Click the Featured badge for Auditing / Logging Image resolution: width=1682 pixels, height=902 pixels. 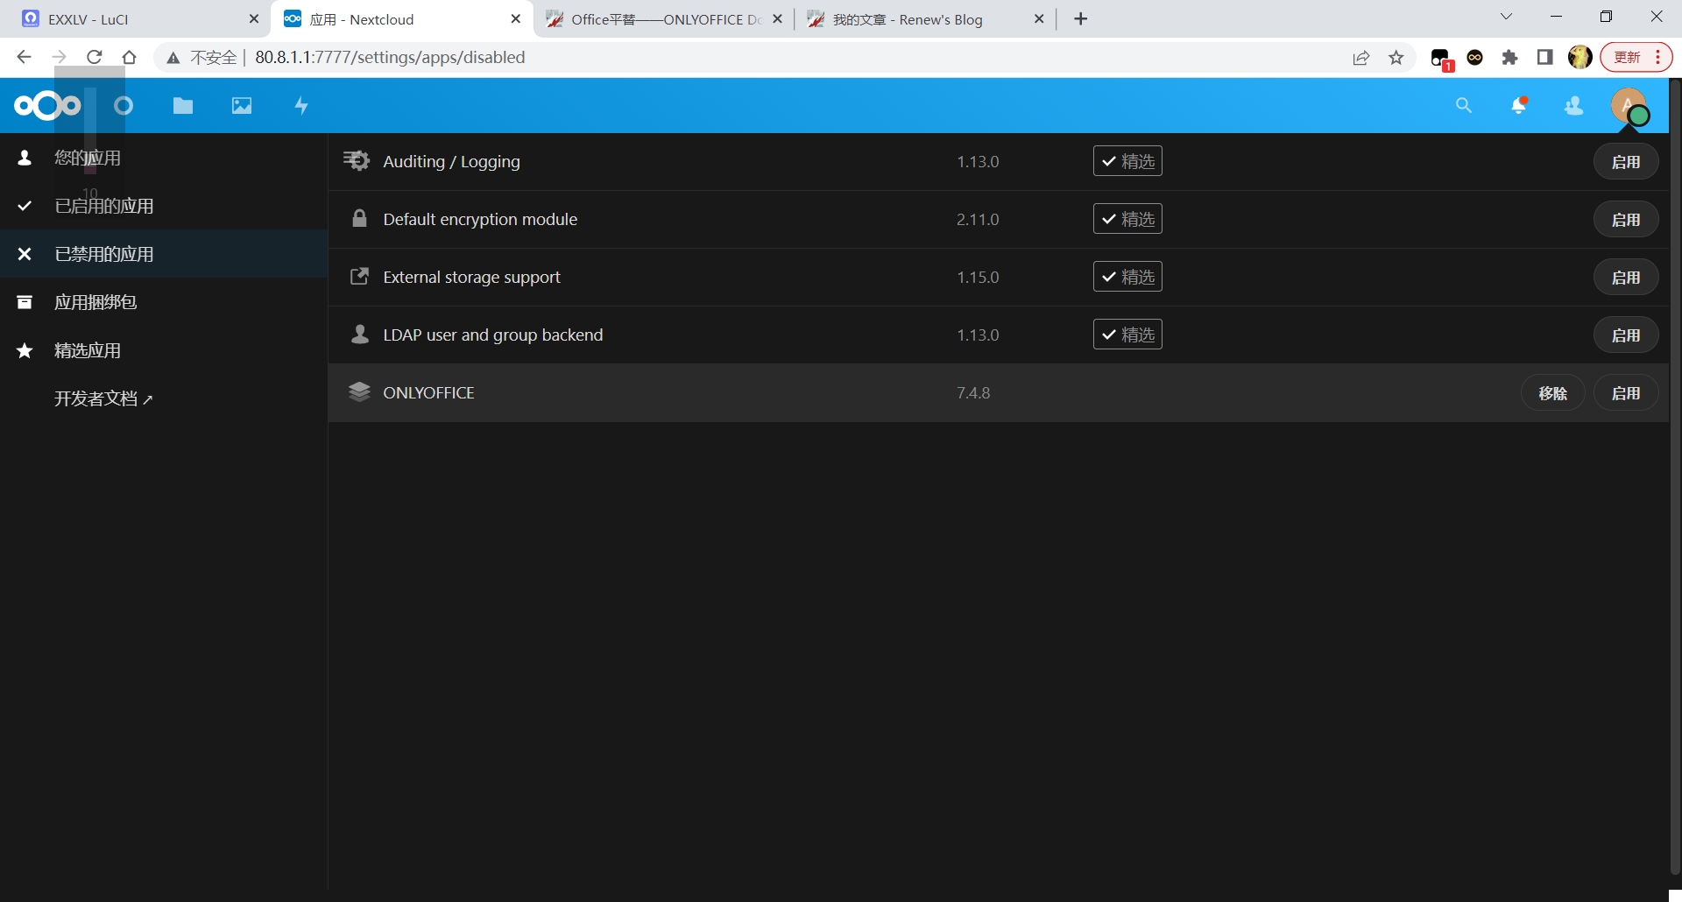coord(1127,161)
